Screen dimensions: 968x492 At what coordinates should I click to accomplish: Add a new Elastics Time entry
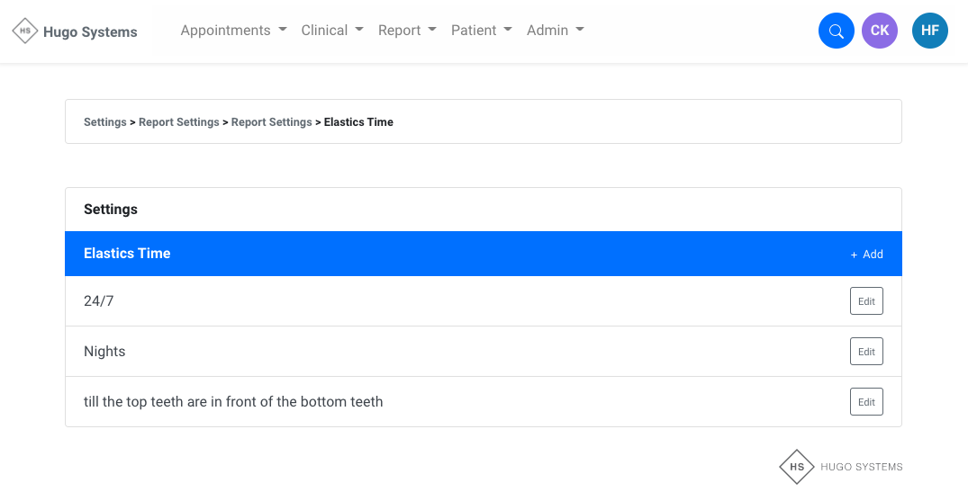click(x=867, y=255)
